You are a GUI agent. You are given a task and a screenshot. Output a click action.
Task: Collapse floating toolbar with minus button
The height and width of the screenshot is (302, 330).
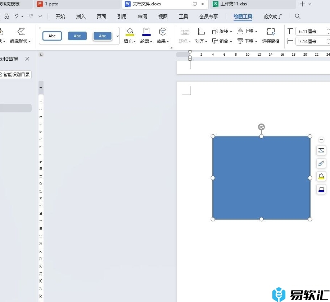[x=321, y=140]
